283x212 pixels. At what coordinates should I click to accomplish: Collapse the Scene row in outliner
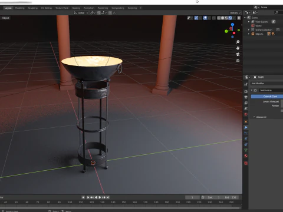(245, 18)
